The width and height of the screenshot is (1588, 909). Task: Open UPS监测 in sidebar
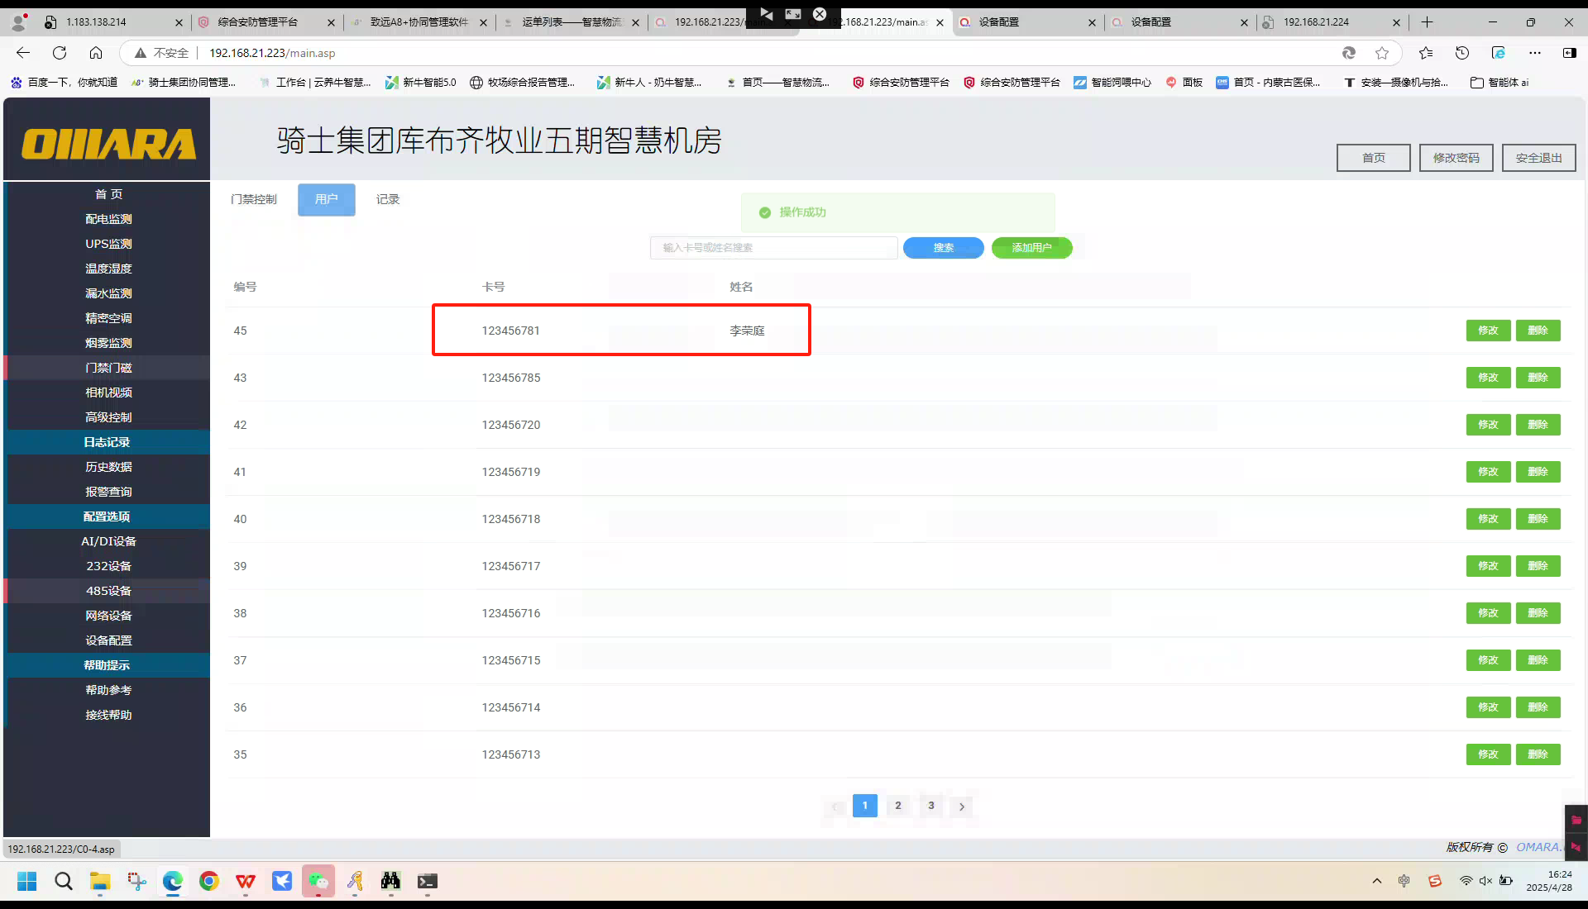click(108, 244)
